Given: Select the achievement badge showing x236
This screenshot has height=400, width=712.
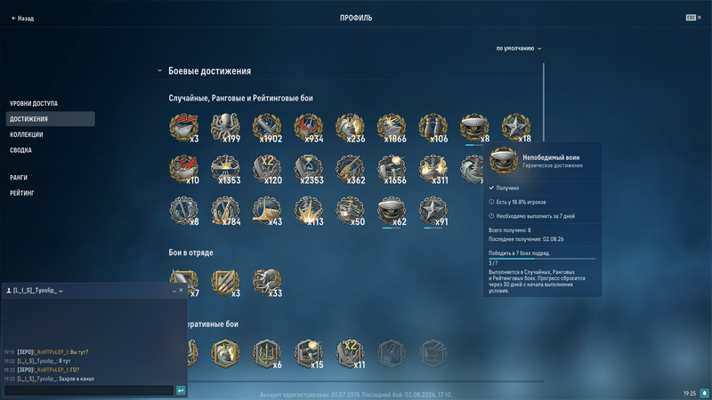Looking at the screenshot, I should (x=350, y=127).
